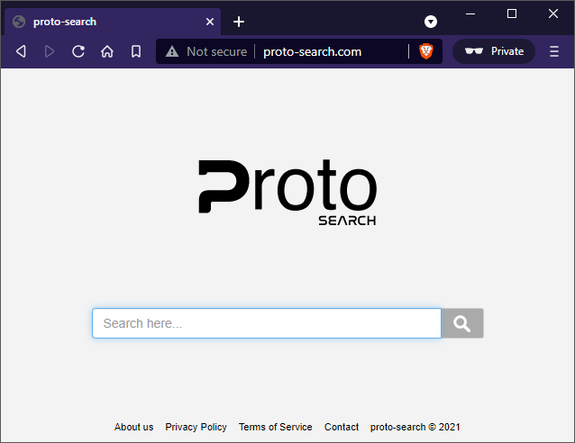Expand the tab search dropdown arrow
Viewport: 575px width, 443px height.
[x=431, y=22]
